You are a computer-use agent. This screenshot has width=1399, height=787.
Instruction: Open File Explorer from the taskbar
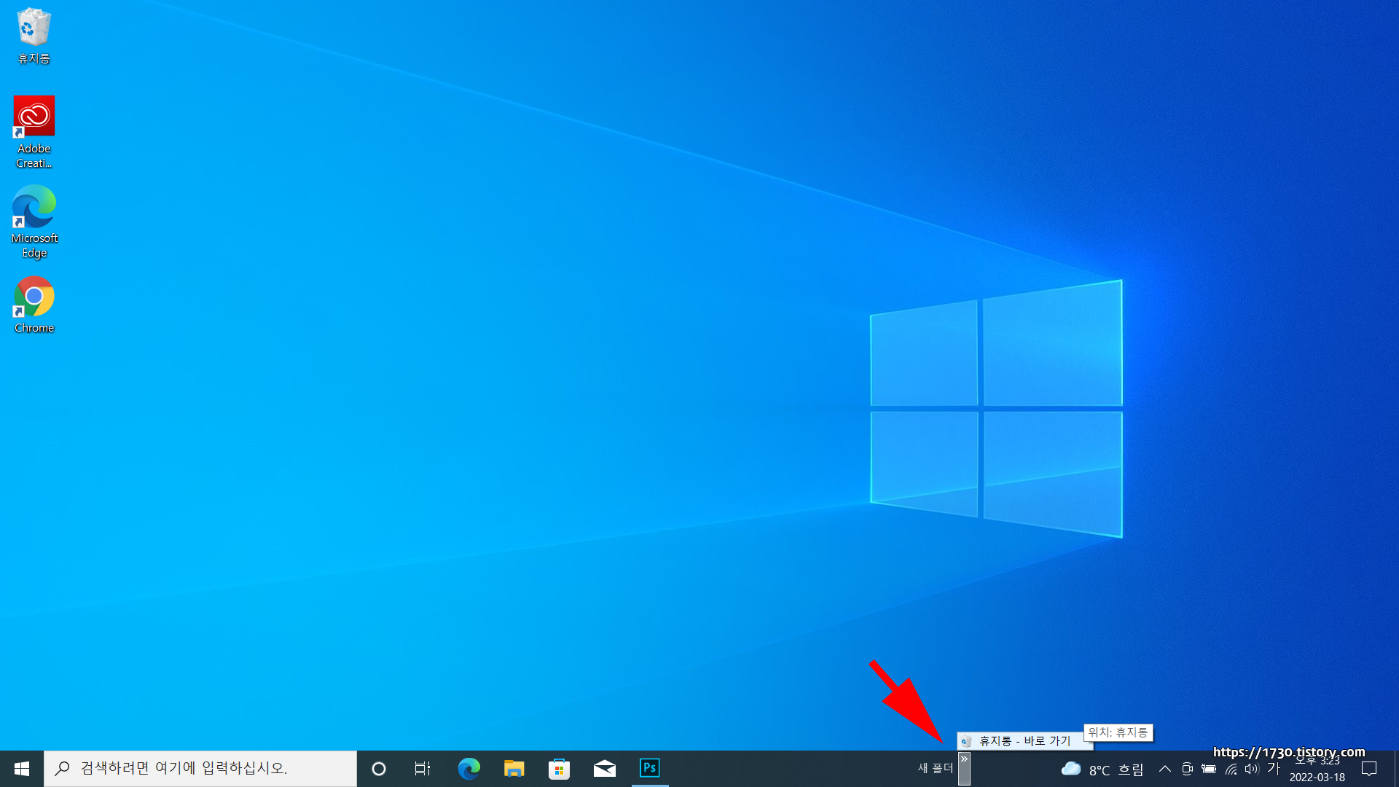[x=514, y=768]
